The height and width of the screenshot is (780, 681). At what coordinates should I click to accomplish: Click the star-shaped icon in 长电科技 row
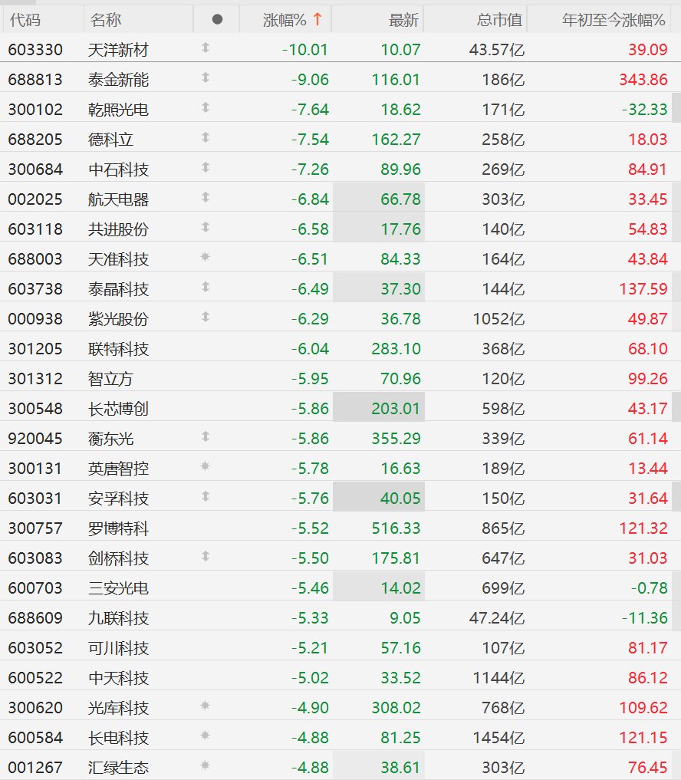tap(205, 736)
